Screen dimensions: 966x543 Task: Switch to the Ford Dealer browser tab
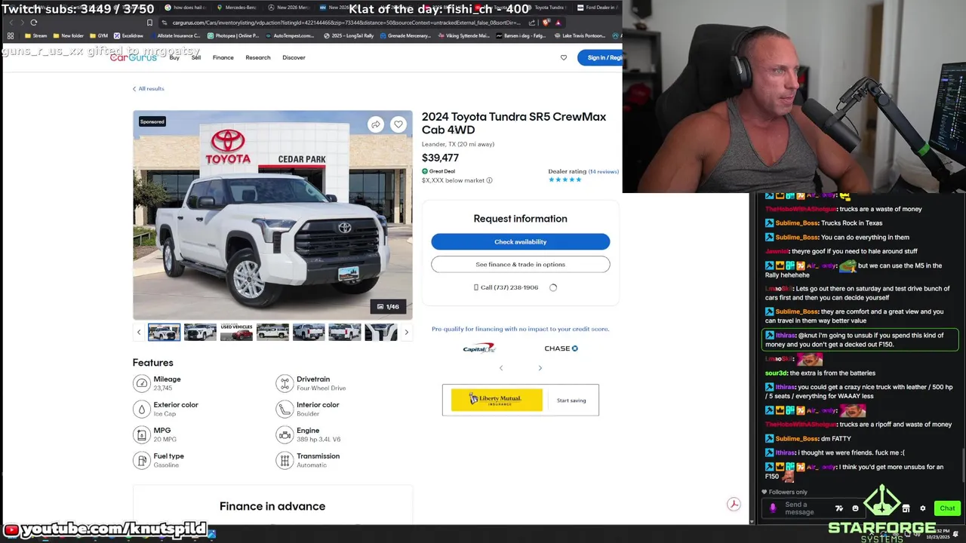click(595, 8)
